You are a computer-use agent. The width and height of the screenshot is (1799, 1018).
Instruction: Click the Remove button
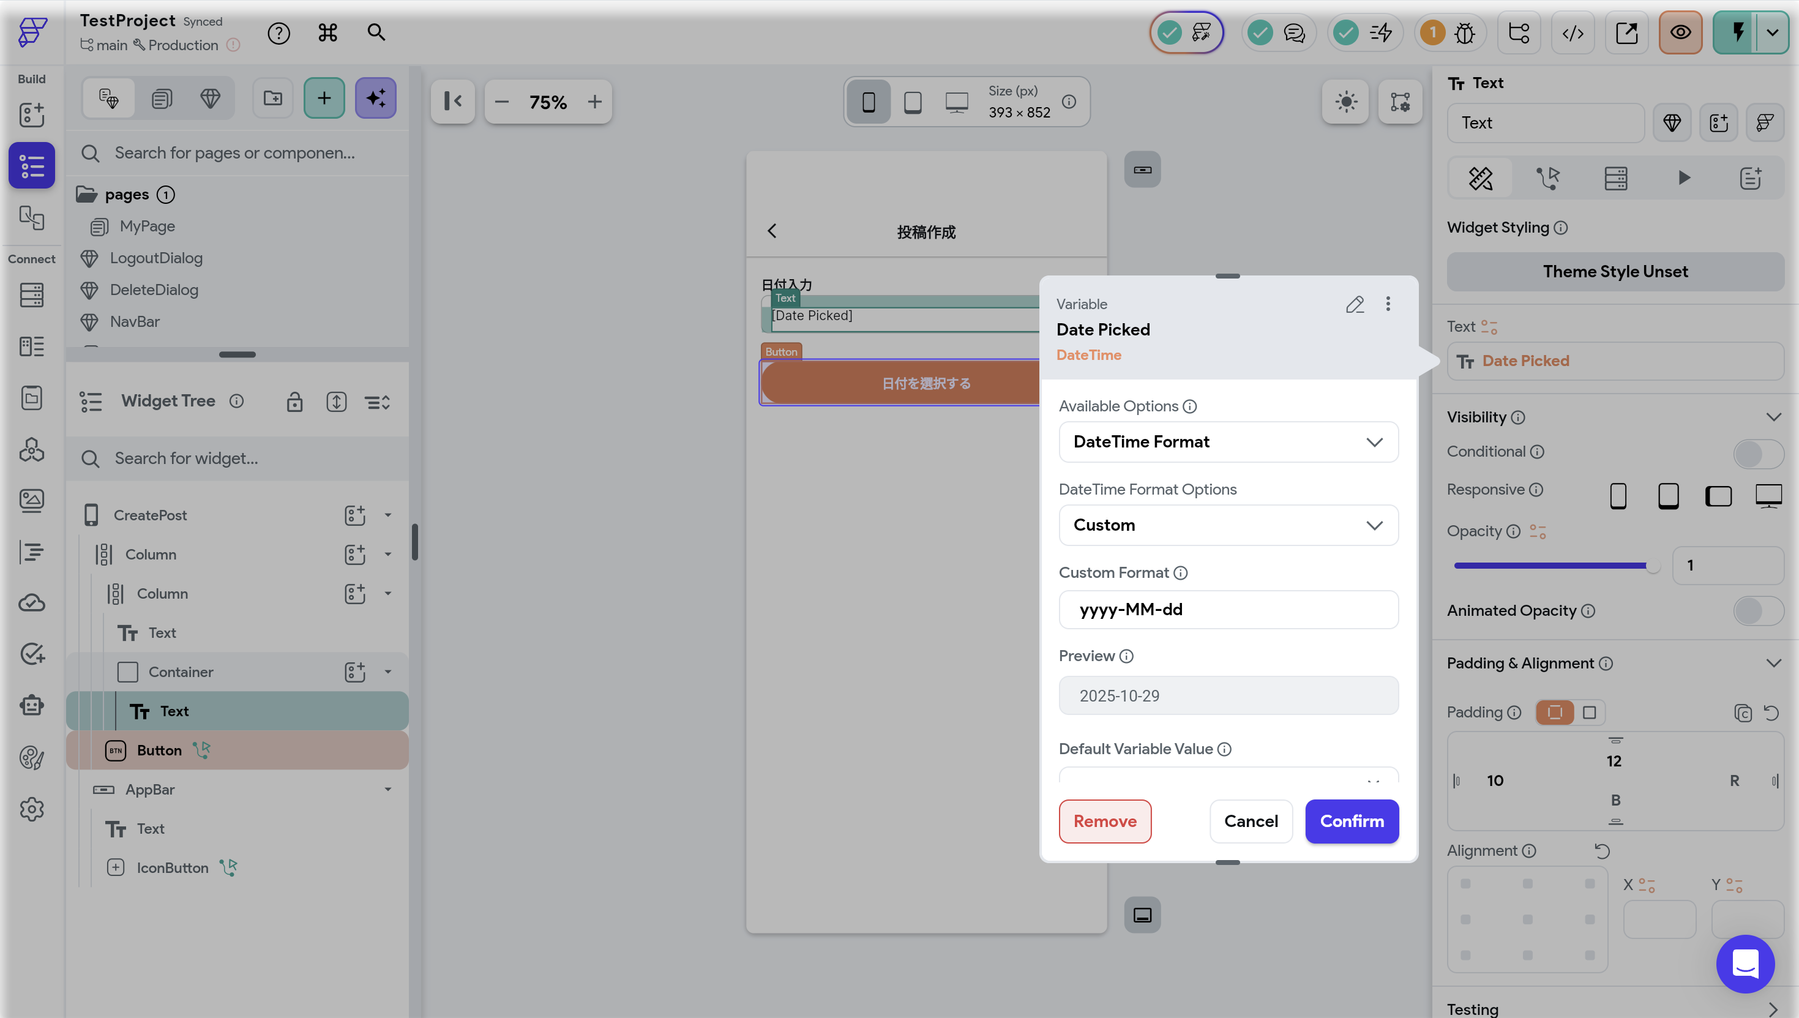click(1104, 821)
